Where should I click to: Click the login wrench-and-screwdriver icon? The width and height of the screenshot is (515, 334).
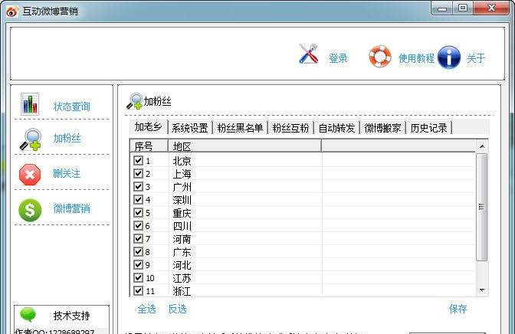(x=308, y=54)
